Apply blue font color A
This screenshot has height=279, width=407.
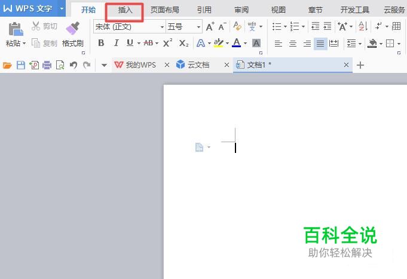(237, 43)
